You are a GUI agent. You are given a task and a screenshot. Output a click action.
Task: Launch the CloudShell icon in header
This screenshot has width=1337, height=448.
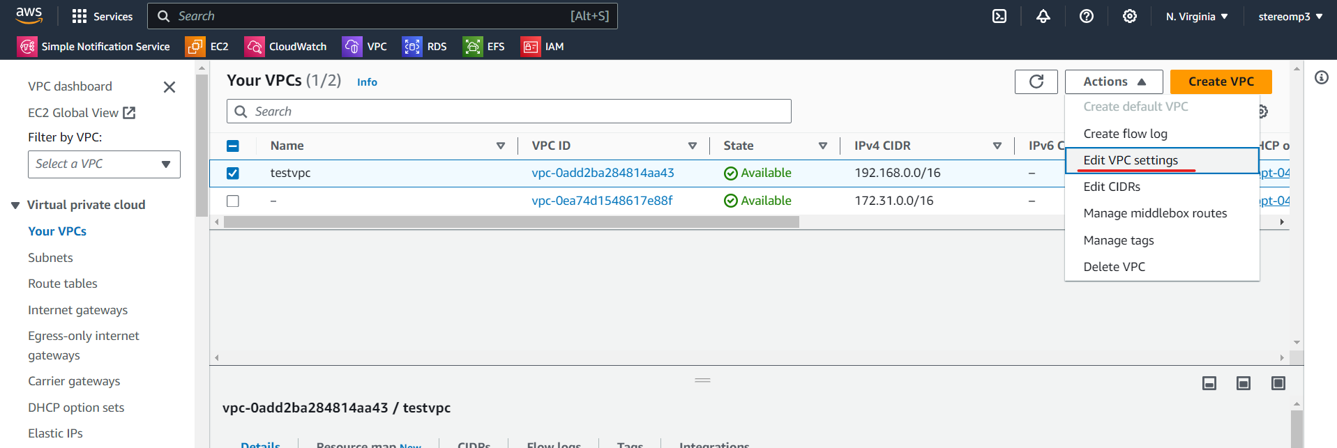(x=999, y=16)
